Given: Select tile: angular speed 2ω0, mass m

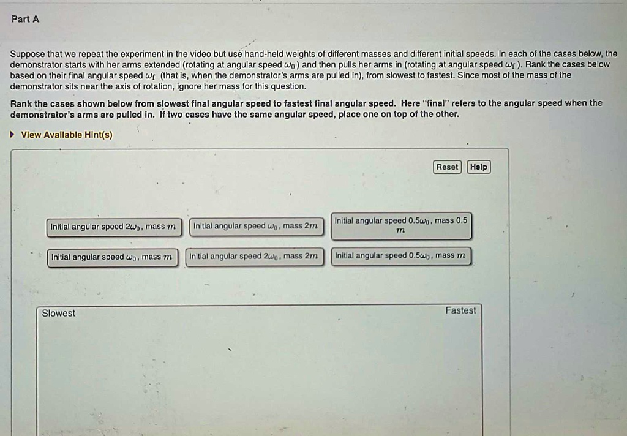Looking at the screenshot, I should click(114, 227).
